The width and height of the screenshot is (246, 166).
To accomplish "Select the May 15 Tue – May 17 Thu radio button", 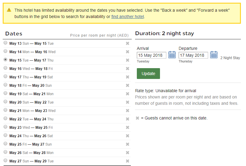I will [x=6, y=60].
